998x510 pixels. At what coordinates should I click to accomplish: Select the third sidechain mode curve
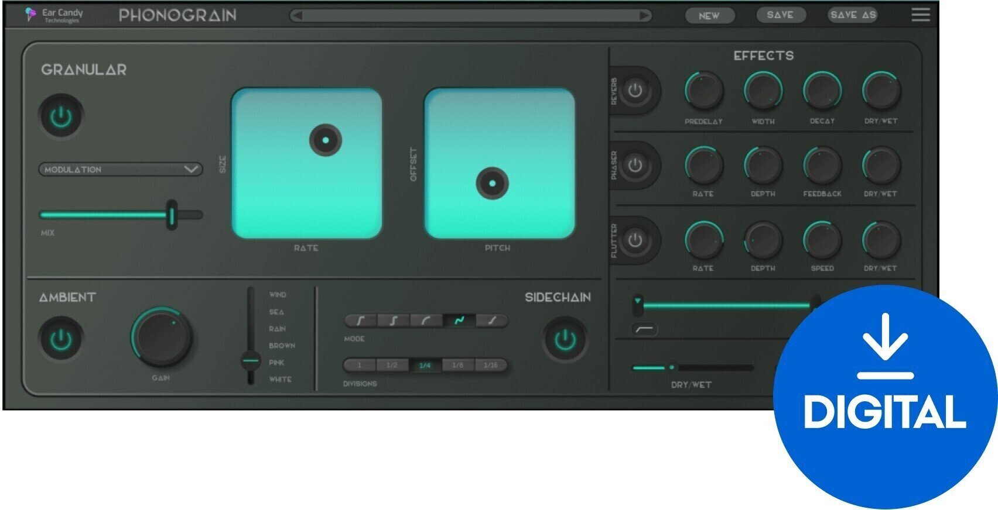[426, 321]
